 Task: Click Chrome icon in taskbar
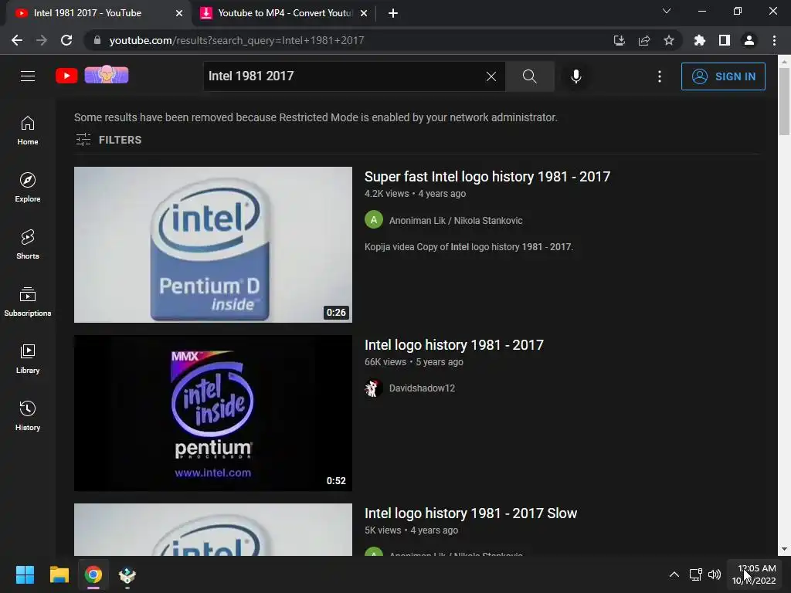93,574
